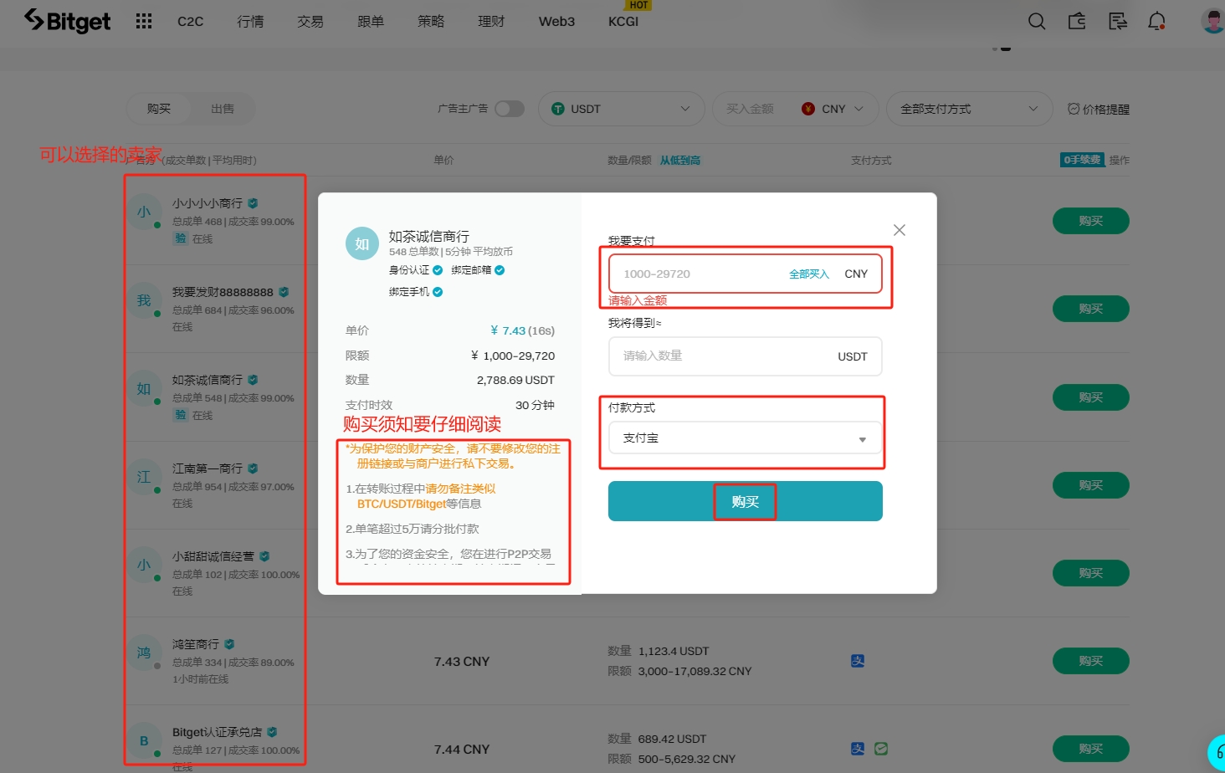The width and height of the screenshot is (1225, 773).
Task: Open the C2C menu
Action: click(x=191, y=22)
